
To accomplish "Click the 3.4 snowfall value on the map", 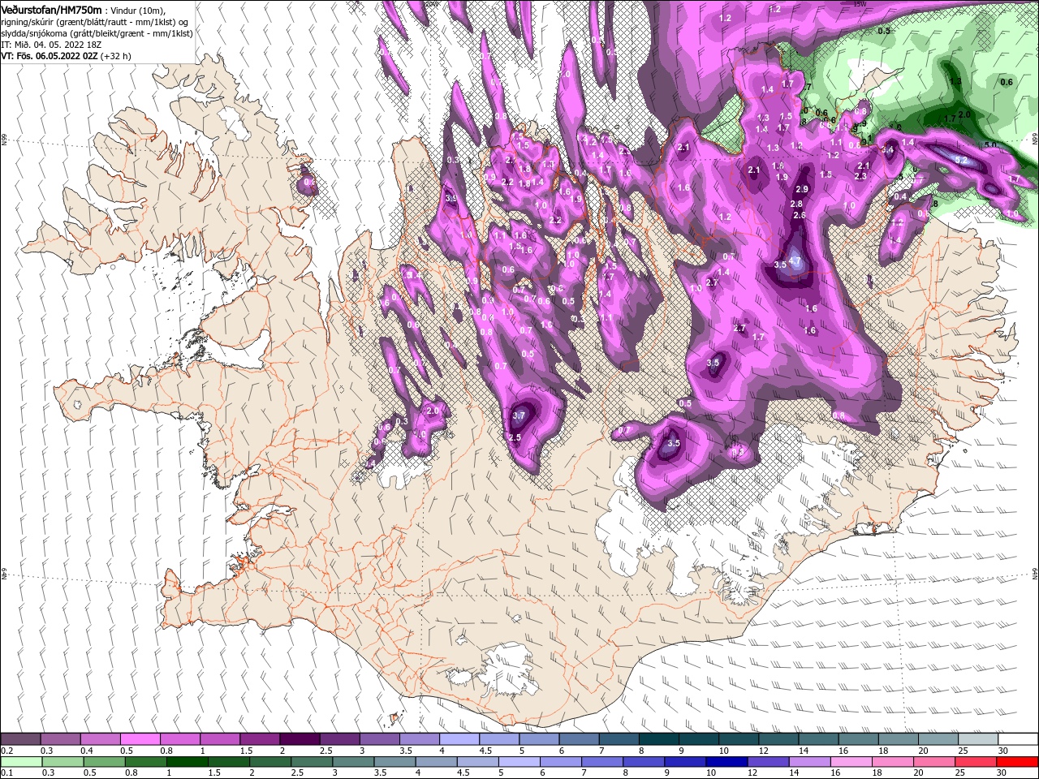I will click(x=888, y=149).
